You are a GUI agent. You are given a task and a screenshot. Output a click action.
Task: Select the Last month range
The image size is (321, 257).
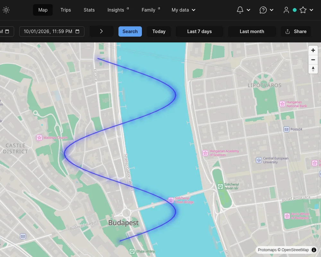pos(252,31)
